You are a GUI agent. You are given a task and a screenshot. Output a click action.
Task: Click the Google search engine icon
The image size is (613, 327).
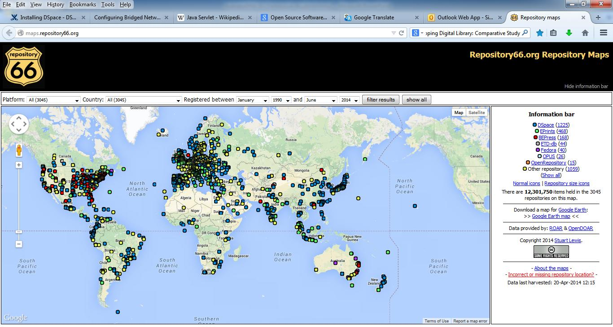[416, 33]
